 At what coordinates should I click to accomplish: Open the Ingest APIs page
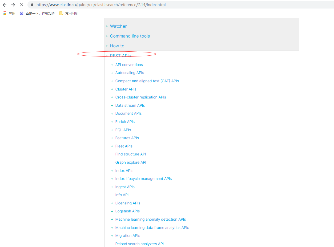pos(125,187)
